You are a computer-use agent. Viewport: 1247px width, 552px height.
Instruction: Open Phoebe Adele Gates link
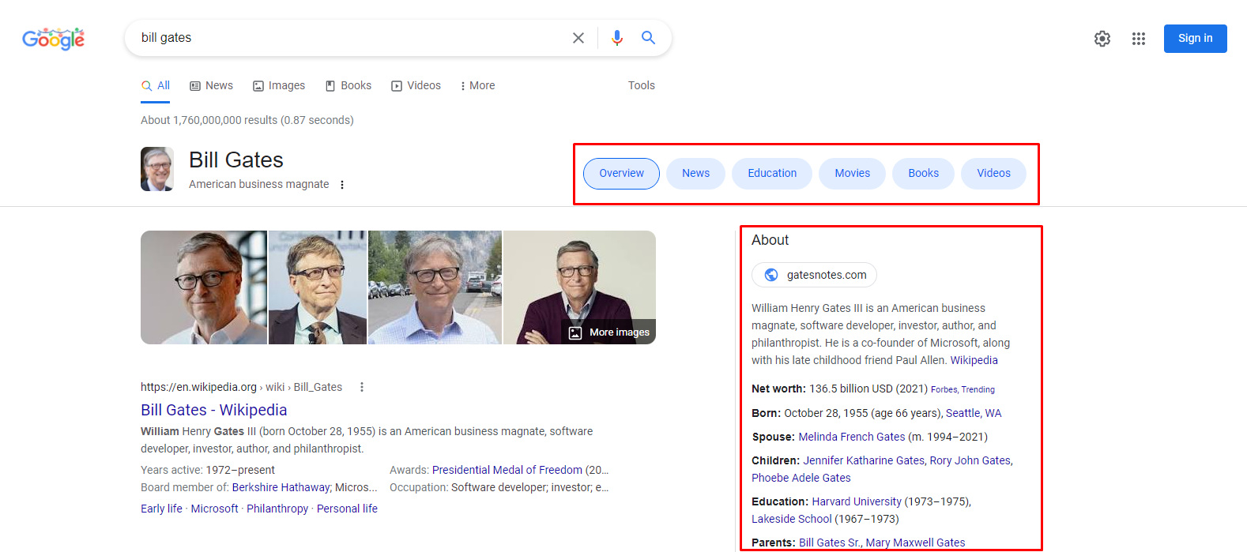(x=801, y=478)
